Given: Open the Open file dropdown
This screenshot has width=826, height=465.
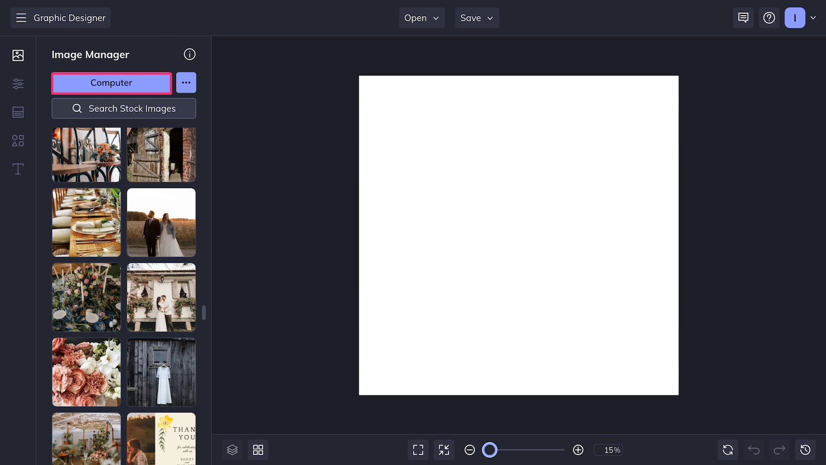Looking at the screenshot, I should tap(421, 18).
